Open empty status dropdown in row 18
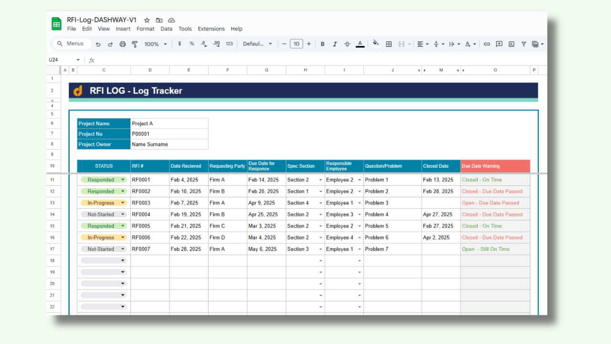This screenshot has width=611, height=344. (123, 260)
